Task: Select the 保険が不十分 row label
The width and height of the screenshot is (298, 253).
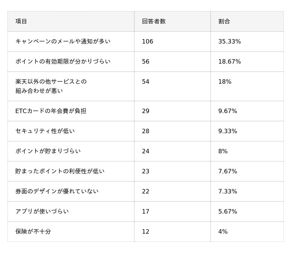Action: (33, 232)
